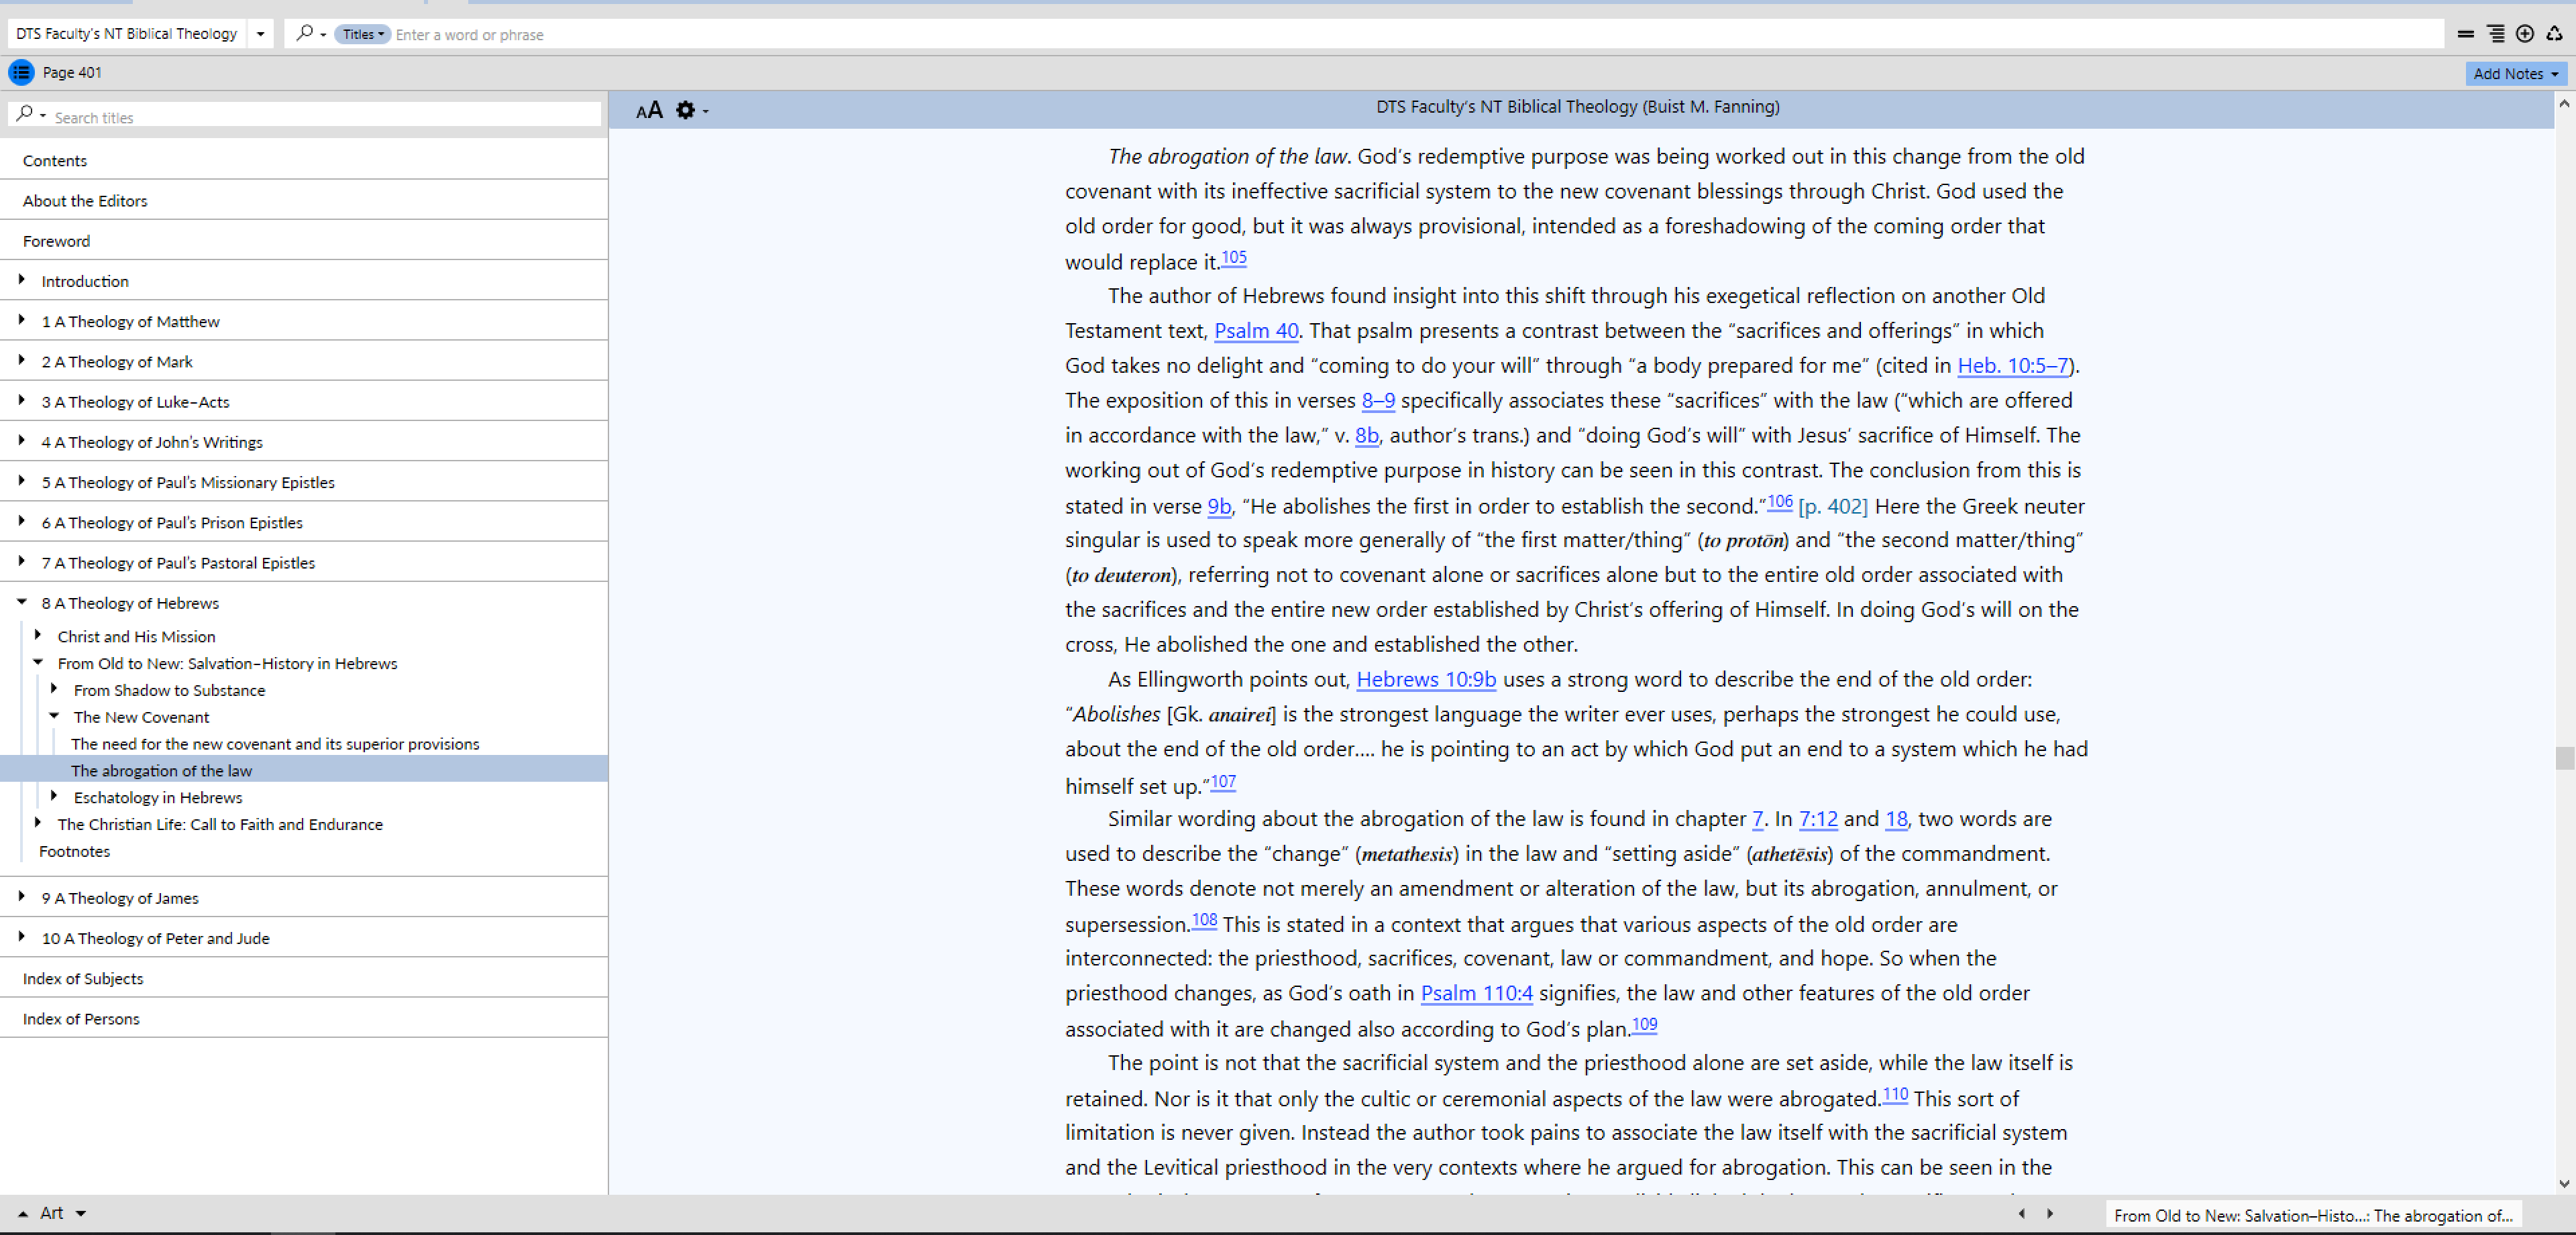Open the 7:12 reference link
The height and width of the screenshot is (1235, 2576).
(1818, 819)
